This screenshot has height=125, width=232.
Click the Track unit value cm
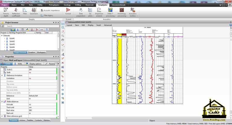[43, 107]
